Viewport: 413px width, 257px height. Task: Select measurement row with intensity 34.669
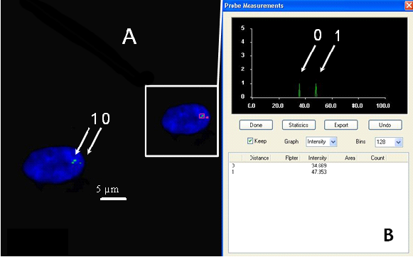(x=318, y=165)
